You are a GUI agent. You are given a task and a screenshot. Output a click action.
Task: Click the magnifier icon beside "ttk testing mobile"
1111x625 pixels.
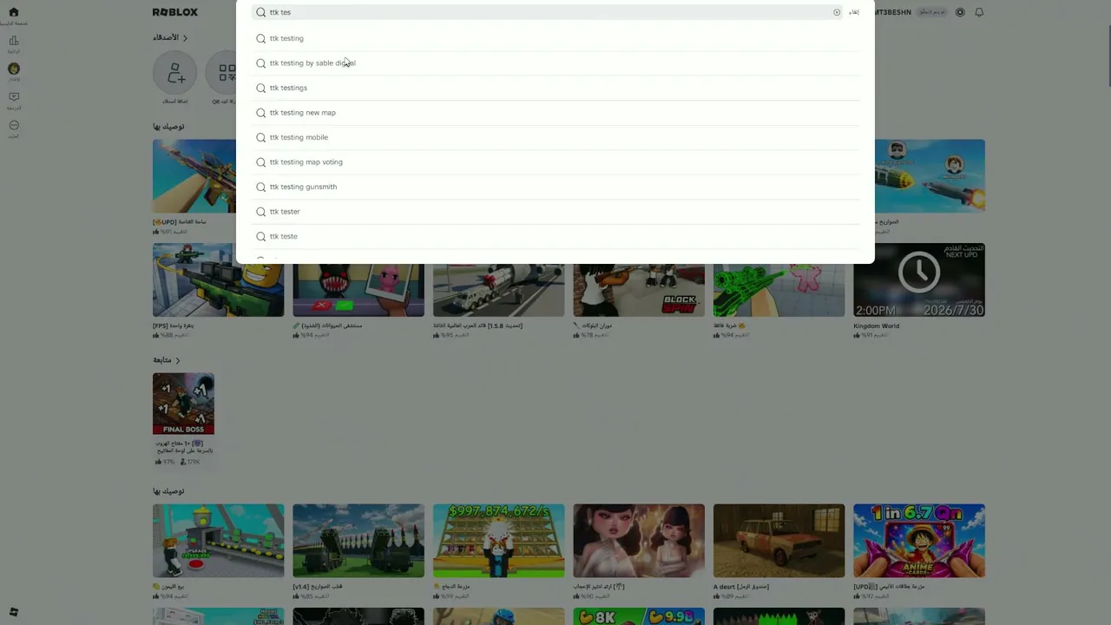tap(260, 137)
